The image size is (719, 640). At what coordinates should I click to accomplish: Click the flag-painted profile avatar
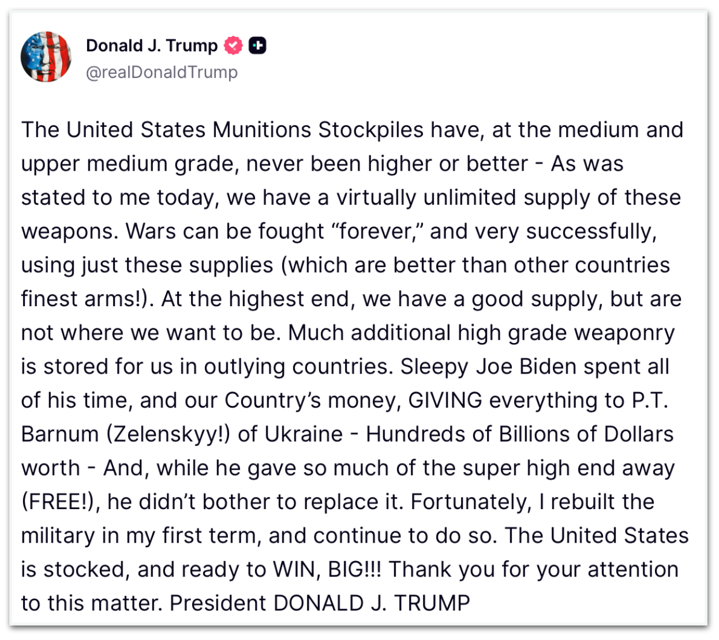[46, 57]
